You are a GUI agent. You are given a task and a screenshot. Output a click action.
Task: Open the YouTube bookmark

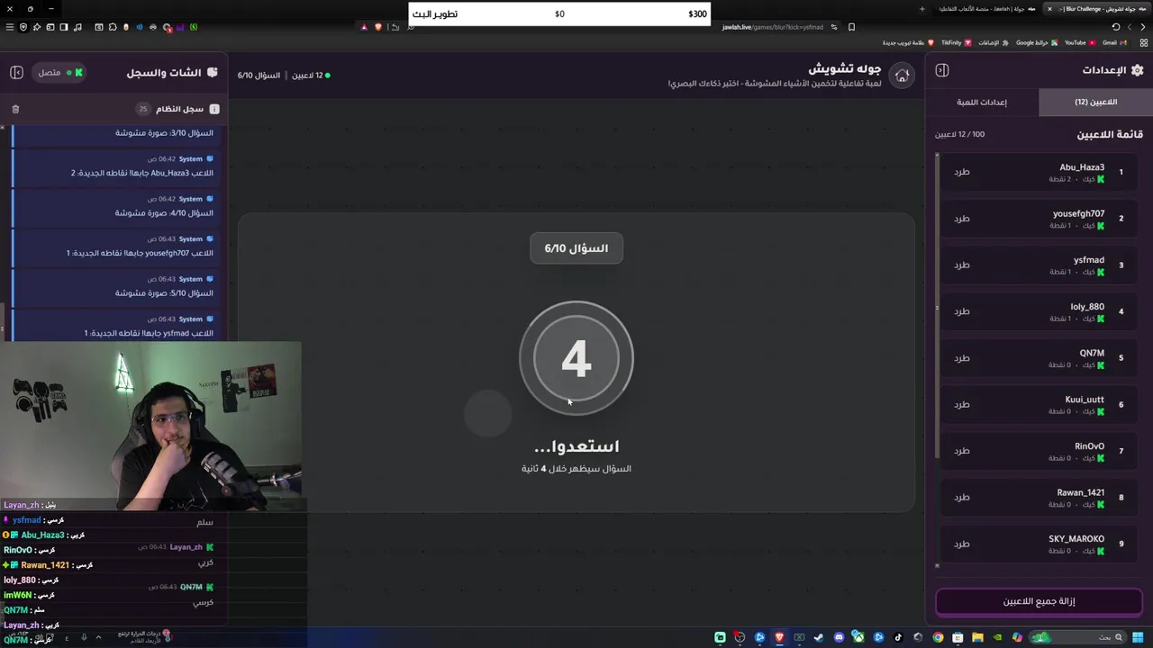click(x=1080, y=42)
